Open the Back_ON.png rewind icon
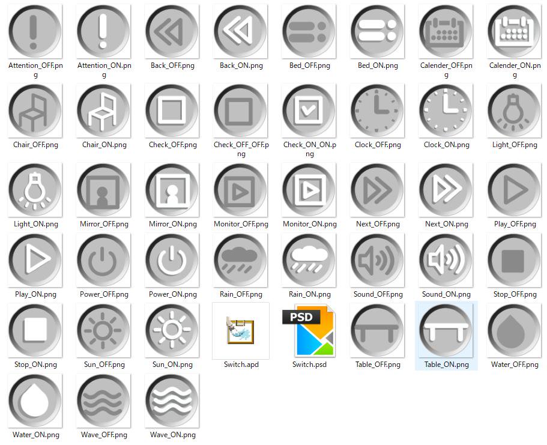 240,32
